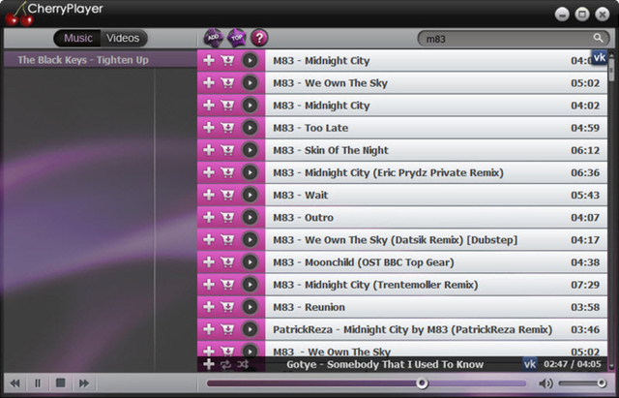The width and height of the screenshot is (619, 398).
Task: Buy the PatrickReza Remix via cart icon
Action: point(227,329)
